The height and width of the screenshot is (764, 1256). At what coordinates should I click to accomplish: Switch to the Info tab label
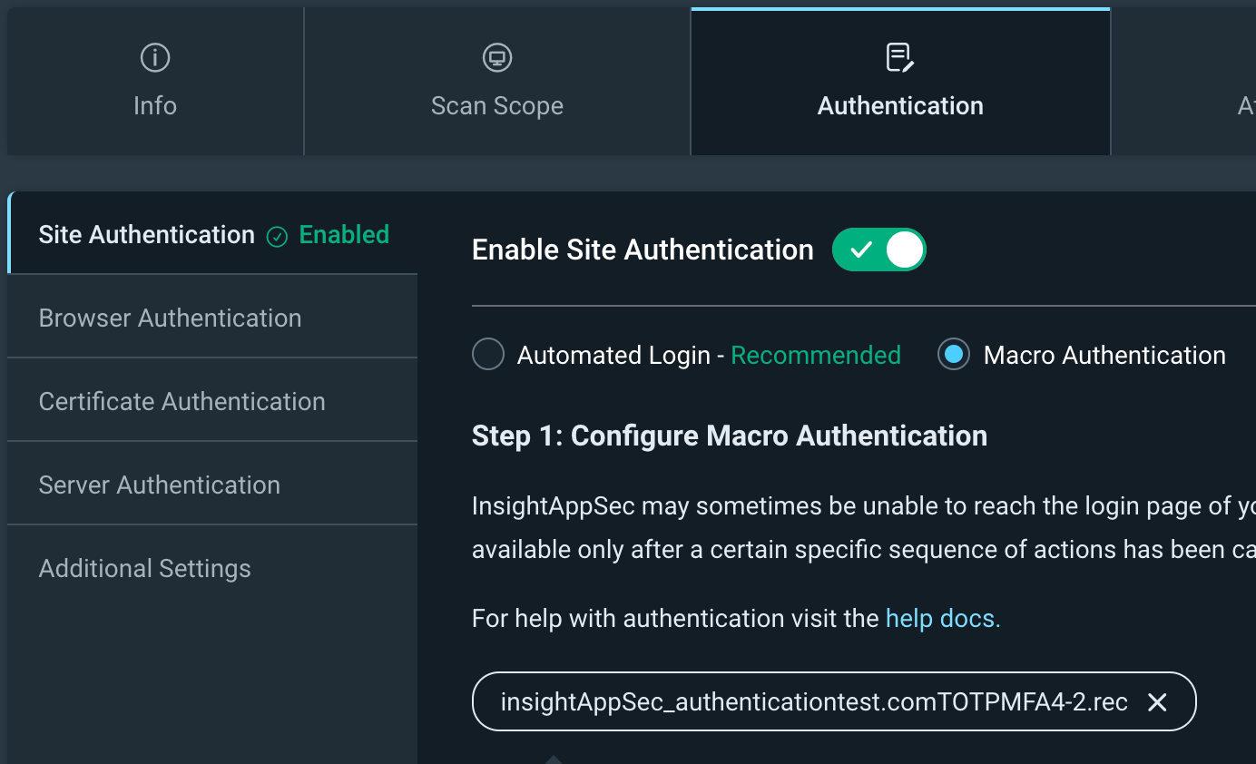(x=155, y=106)
